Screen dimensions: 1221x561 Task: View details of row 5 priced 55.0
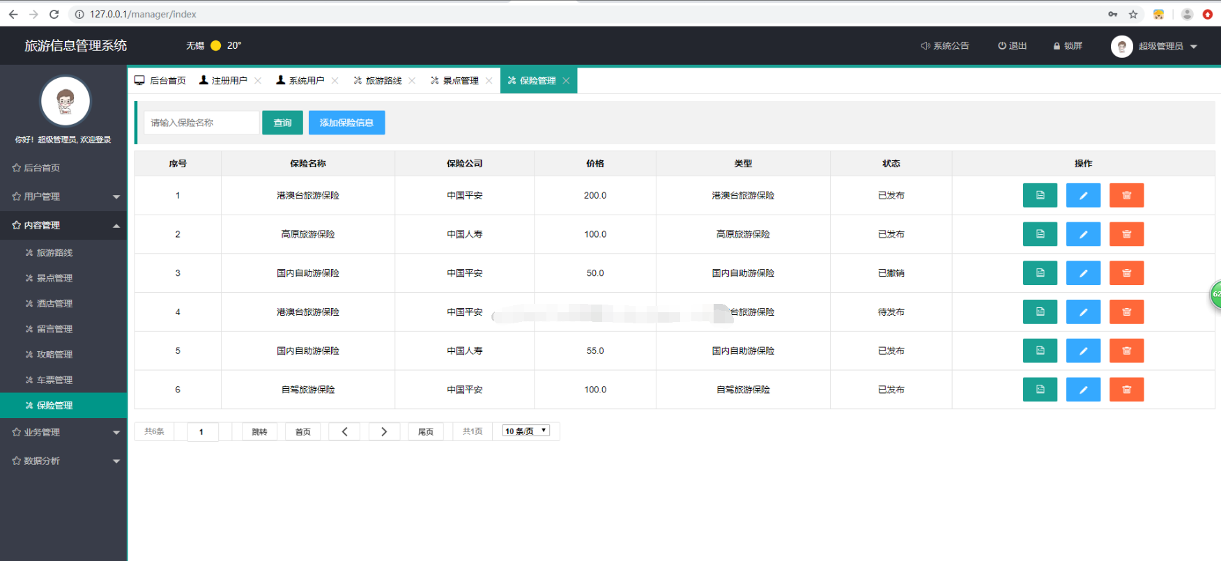coord(1040,351)
